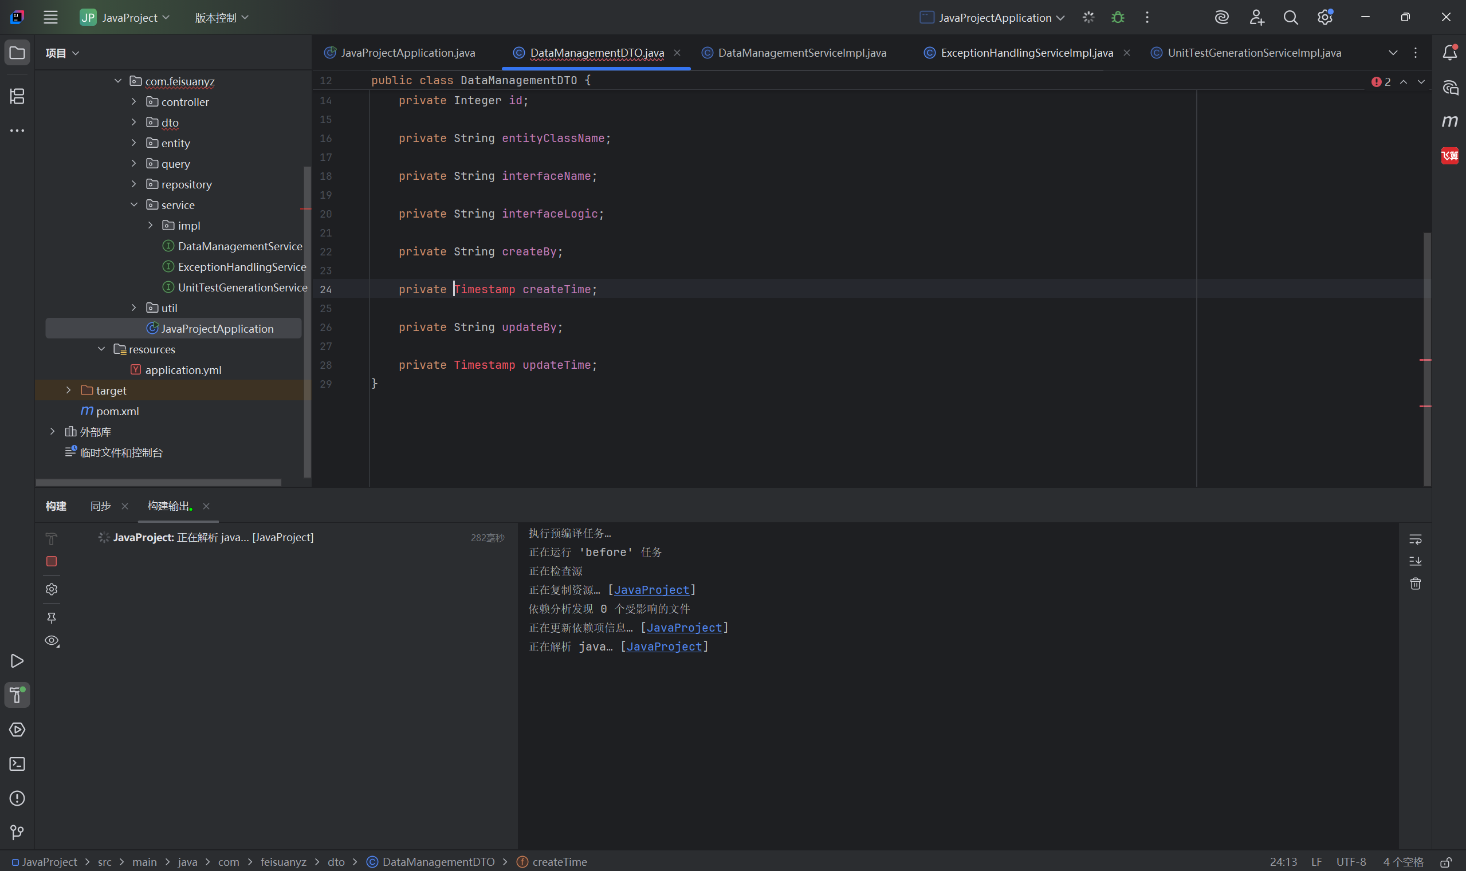Screen dimensions: 1466x871
Task: Show hidden editor tabs dropdown
Action: click(1393, 53)
